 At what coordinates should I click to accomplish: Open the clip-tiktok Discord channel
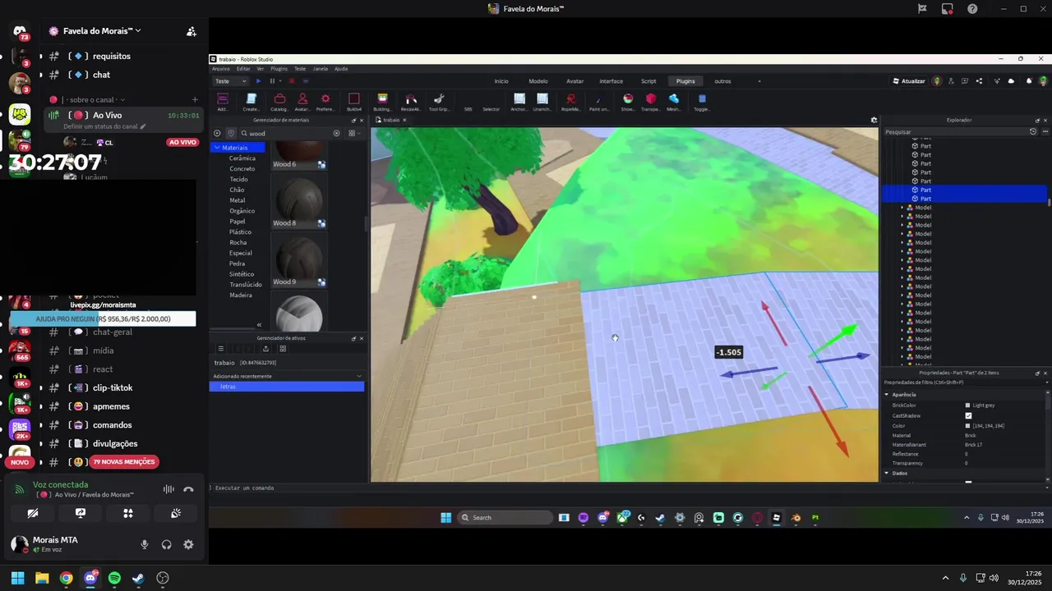pos(113,387)
